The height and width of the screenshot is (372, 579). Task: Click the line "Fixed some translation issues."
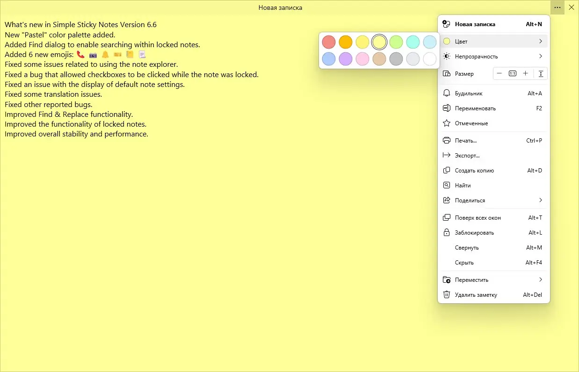(53, 94)
